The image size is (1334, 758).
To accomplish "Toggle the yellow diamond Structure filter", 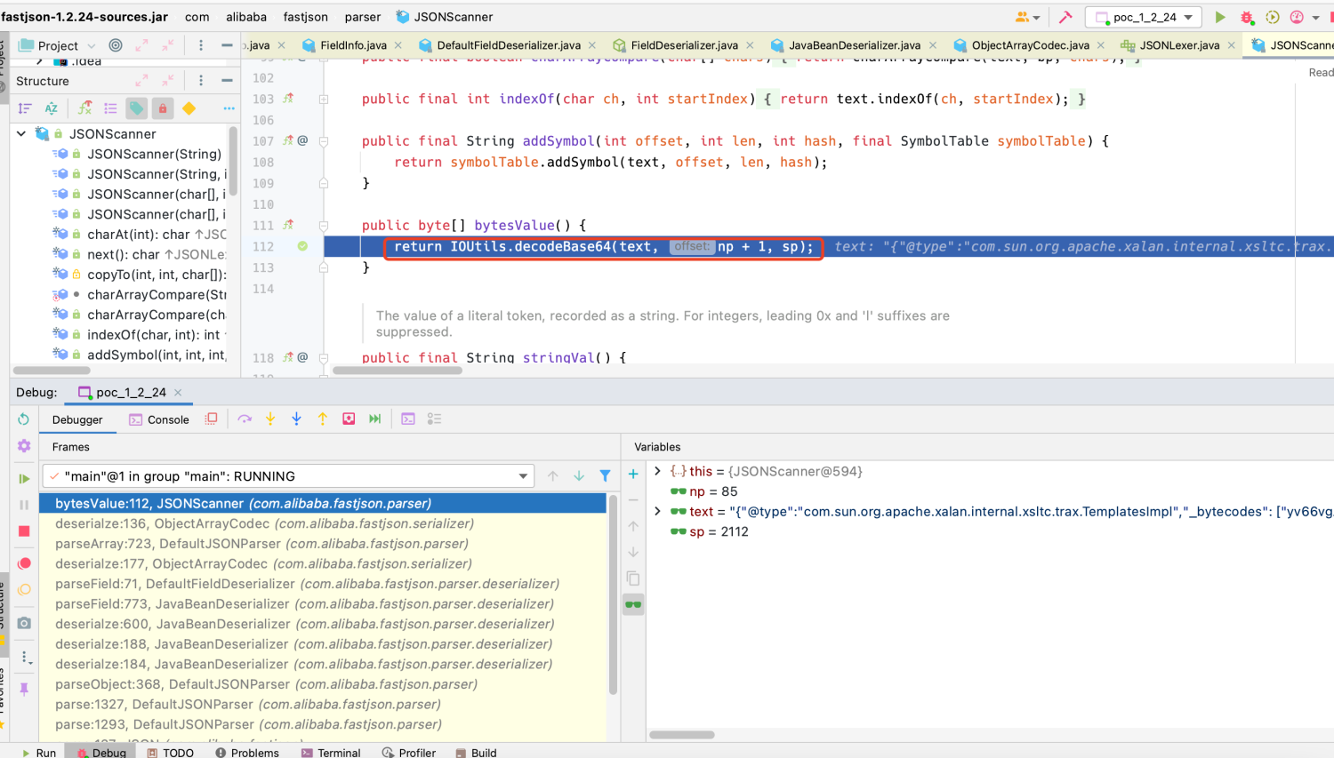I will point(189,108).
